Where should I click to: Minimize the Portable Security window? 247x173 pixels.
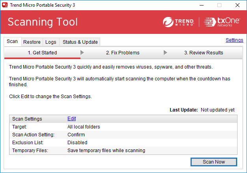click(x=201, y=5)
